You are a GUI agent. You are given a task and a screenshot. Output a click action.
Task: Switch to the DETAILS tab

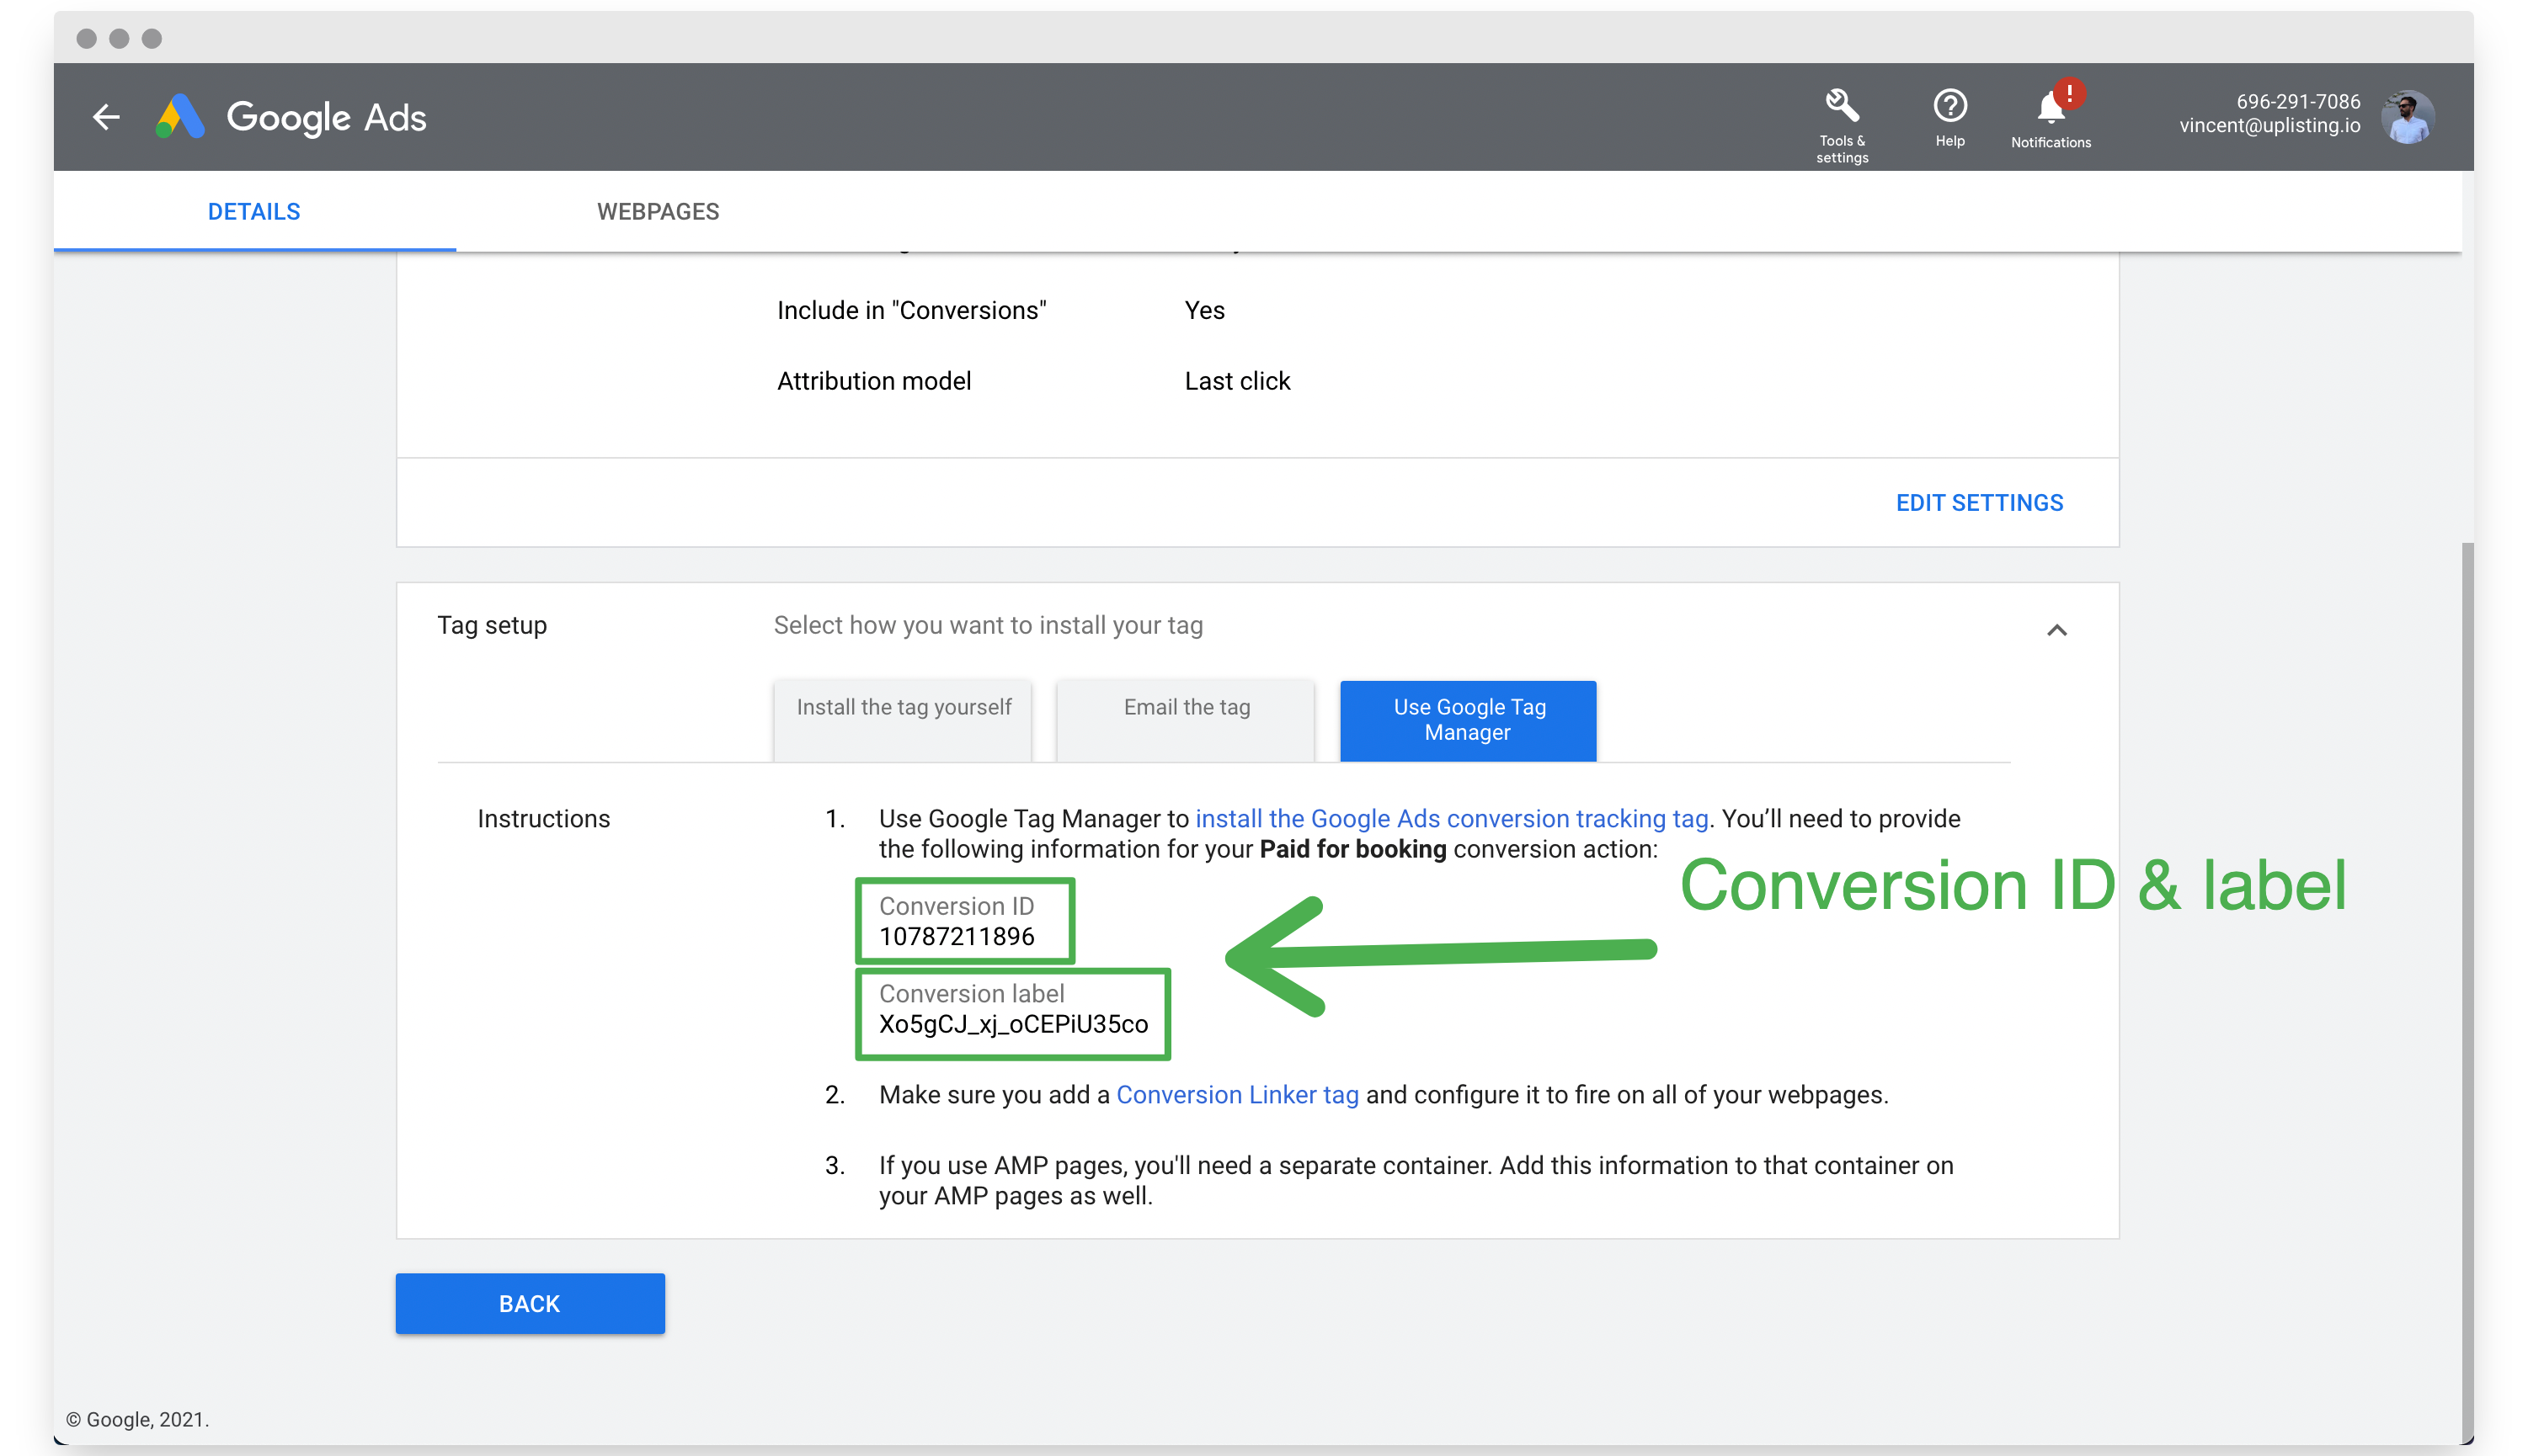254,211
